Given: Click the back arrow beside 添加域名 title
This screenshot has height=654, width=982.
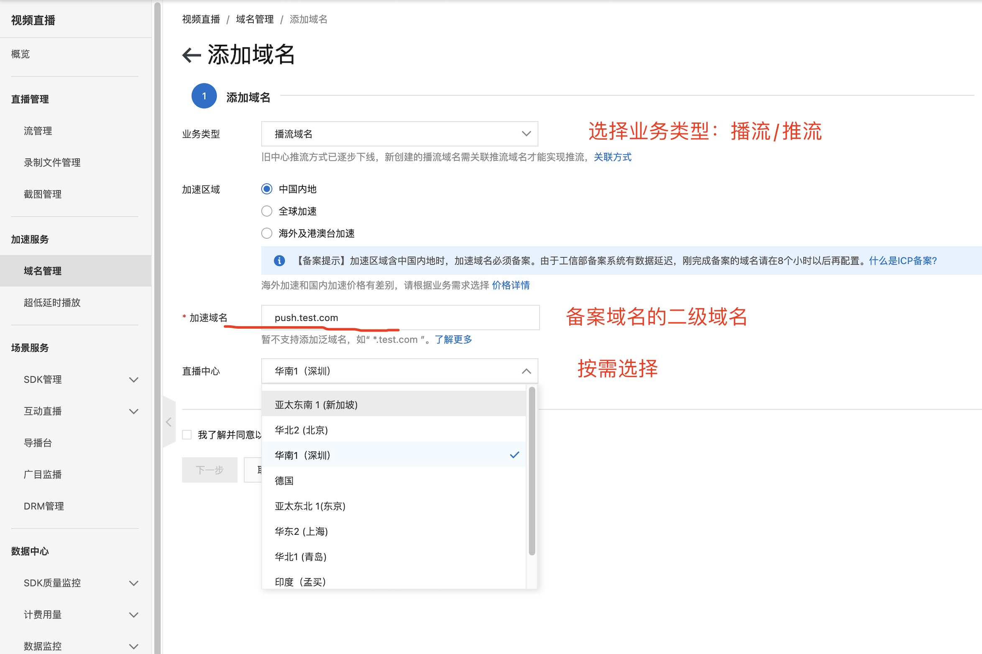Looking at the screenshot, I should [x=192, y=55].
